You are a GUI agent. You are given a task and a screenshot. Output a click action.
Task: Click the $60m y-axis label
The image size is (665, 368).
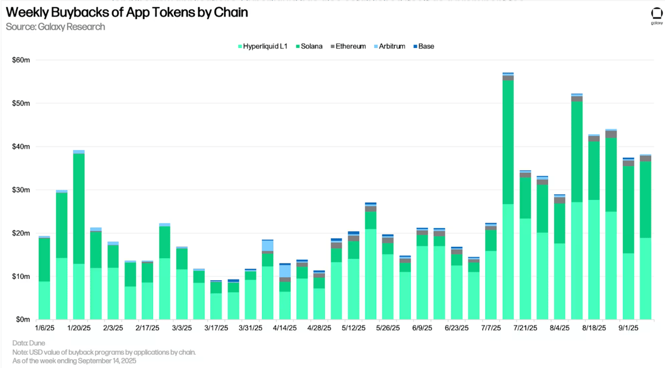21,60
